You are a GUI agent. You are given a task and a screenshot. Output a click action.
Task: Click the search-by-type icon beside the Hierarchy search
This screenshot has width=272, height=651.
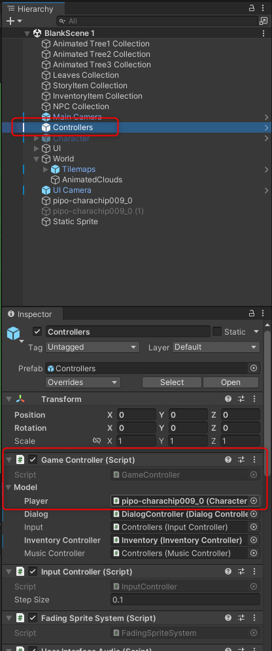tap(263, 21)
